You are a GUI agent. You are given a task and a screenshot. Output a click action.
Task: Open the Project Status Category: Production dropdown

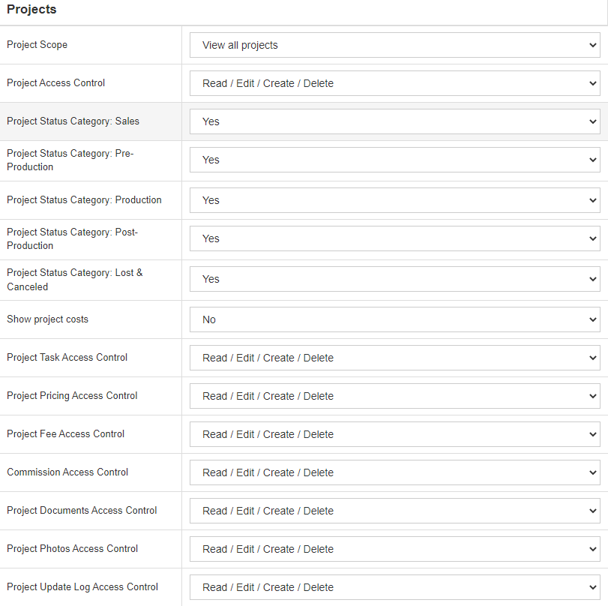coord(394,200)
